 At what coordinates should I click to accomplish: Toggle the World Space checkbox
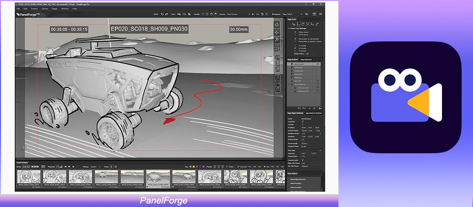(x=295, y=34)
